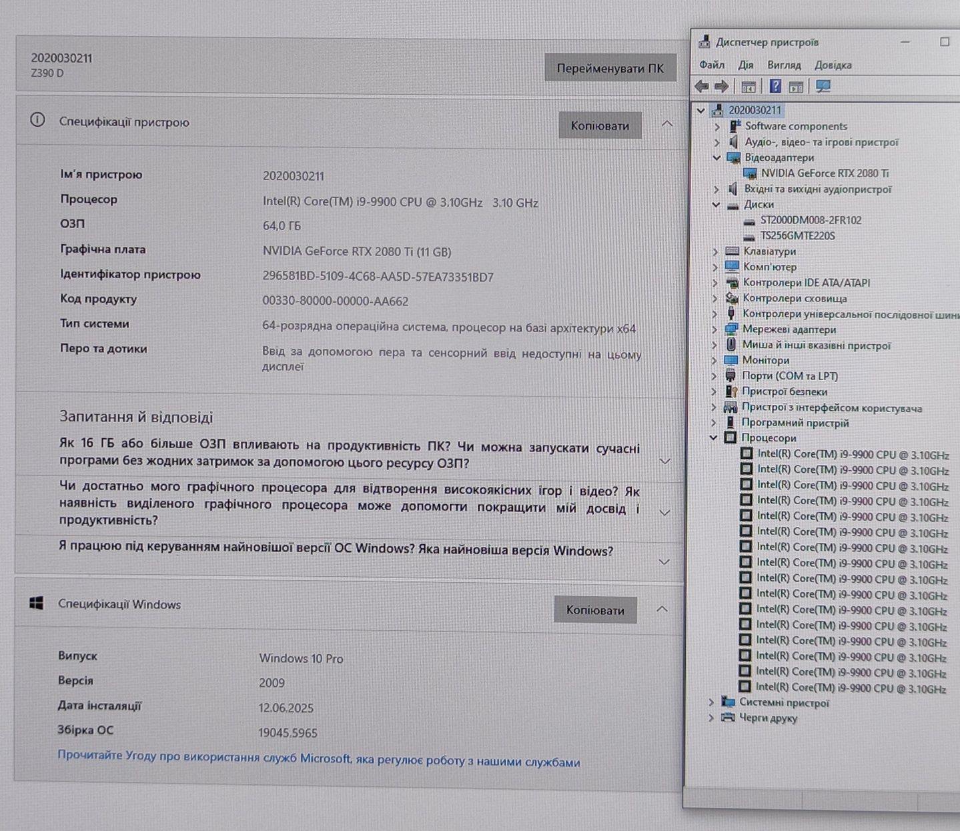Select Контролери універсальної послідовної шини item
960x831 pixels.
(x=851, y=314)
